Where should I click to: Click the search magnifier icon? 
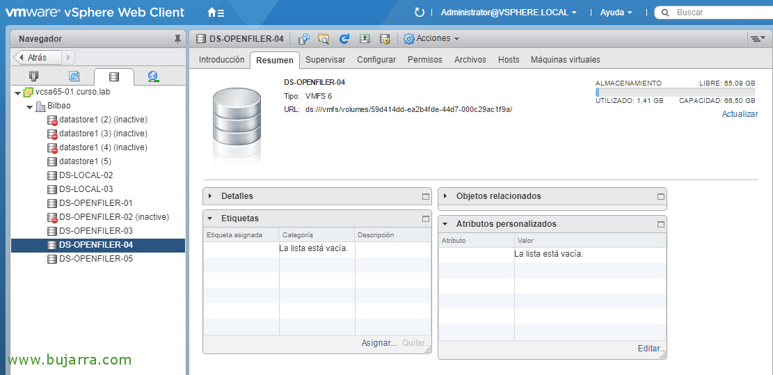point(665,13)
